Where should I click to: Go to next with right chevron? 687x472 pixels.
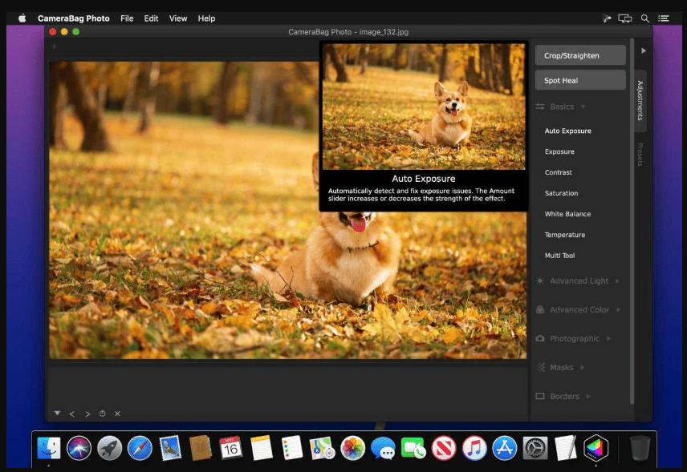87,414
